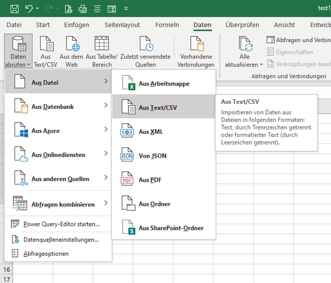Select the Daten ribbon tab

coord(203,25)
